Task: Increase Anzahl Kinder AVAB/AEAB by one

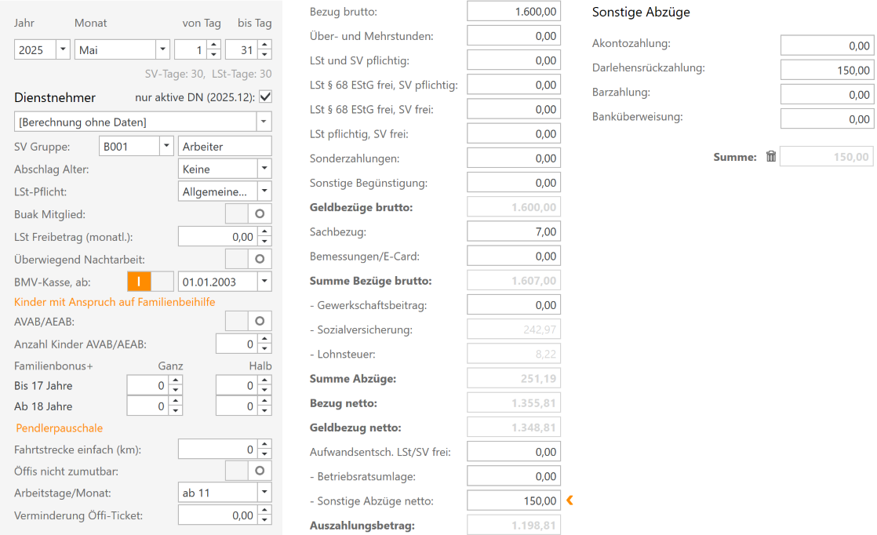Action: 265,339
